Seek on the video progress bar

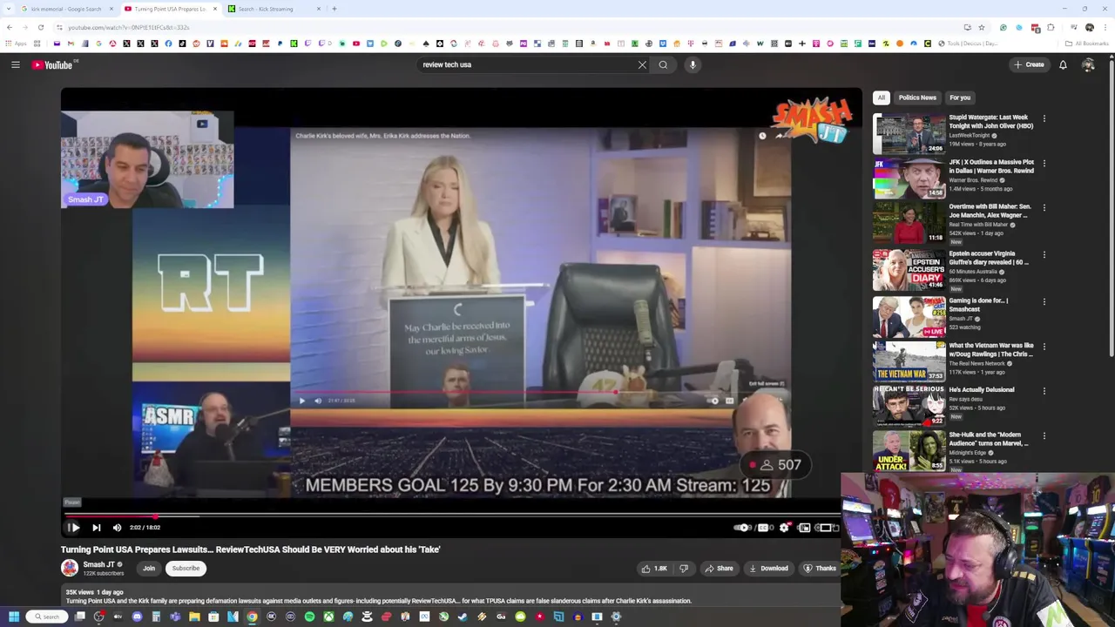tap(451, 515)
